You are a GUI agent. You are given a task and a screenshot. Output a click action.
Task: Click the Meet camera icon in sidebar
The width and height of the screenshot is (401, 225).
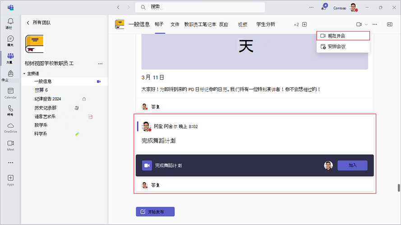click(10, 145)
